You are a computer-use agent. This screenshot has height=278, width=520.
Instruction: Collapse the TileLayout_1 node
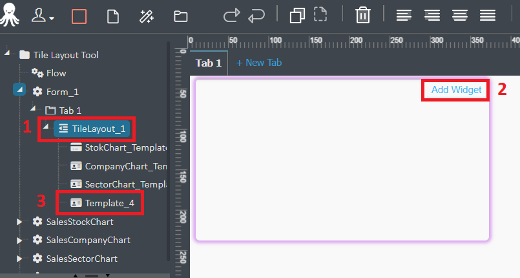[46, 127]
